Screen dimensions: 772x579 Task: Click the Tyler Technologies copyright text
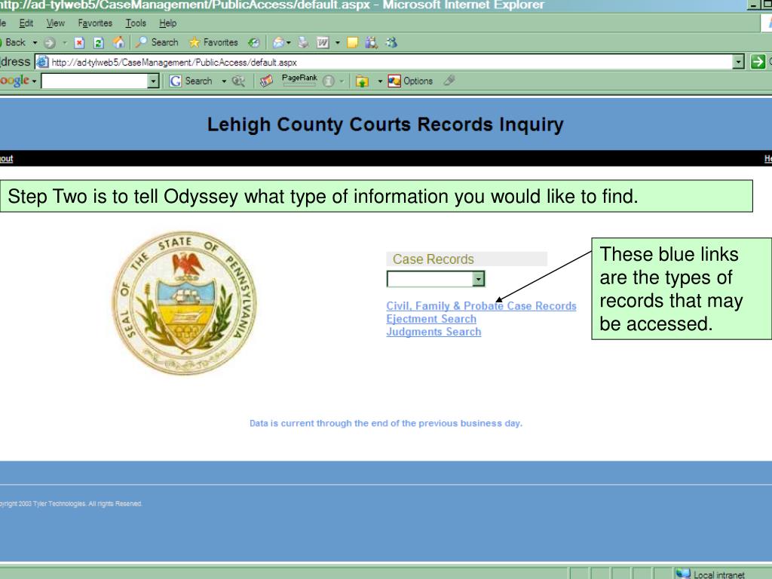click(x=71, y=504)
